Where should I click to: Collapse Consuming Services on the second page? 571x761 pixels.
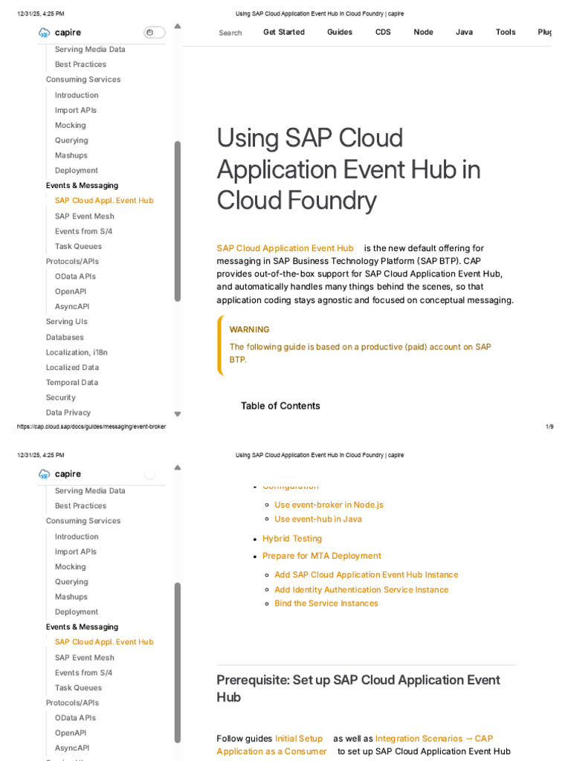pyautogui.click(x=83, y=521)
